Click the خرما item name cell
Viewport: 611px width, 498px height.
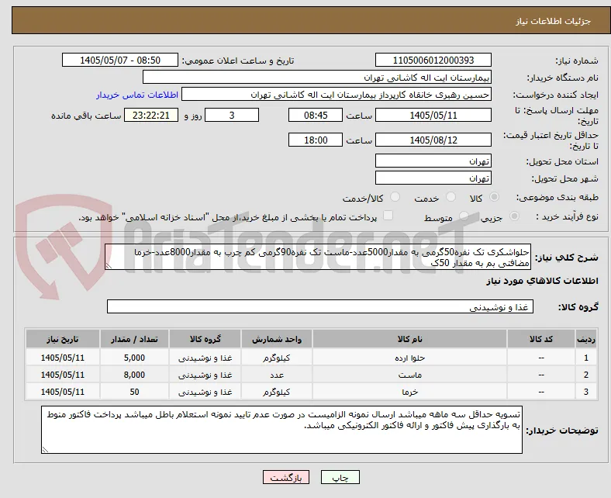tap(409, 392)
